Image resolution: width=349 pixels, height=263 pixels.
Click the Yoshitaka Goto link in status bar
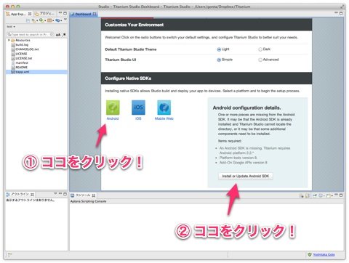[x=324, y=254]
